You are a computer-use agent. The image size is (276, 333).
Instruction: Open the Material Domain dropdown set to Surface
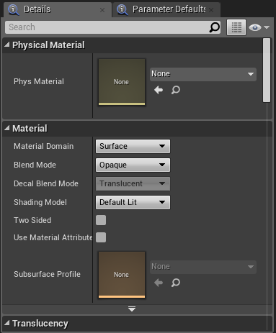[133, 146]
